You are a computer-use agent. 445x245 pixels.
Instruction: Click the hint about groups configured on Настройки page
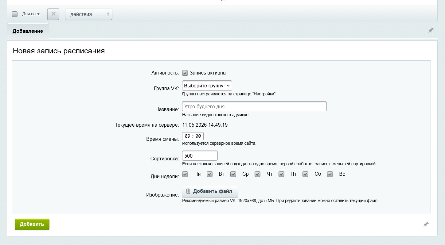tap(229, 94)
